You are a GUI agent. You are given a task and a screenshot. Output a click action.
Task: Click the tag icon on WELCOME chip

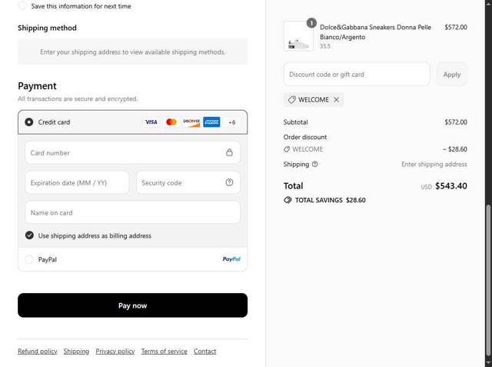tap(292, 99)
